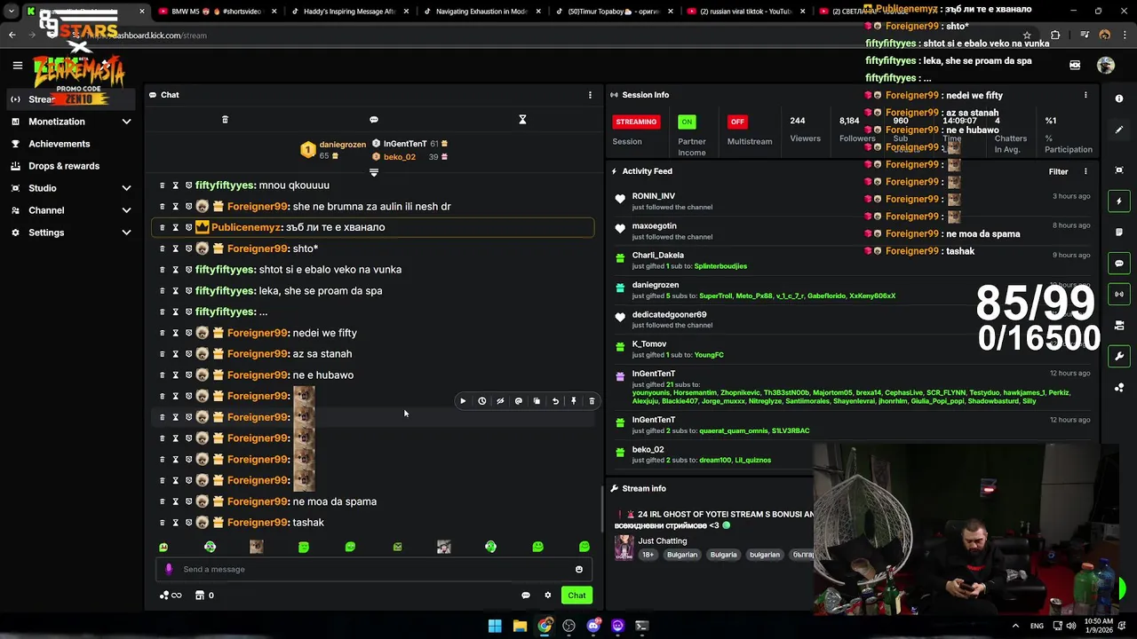
Task: Open the Activity Feed three-dot menu
Action: pos(1085,172)
